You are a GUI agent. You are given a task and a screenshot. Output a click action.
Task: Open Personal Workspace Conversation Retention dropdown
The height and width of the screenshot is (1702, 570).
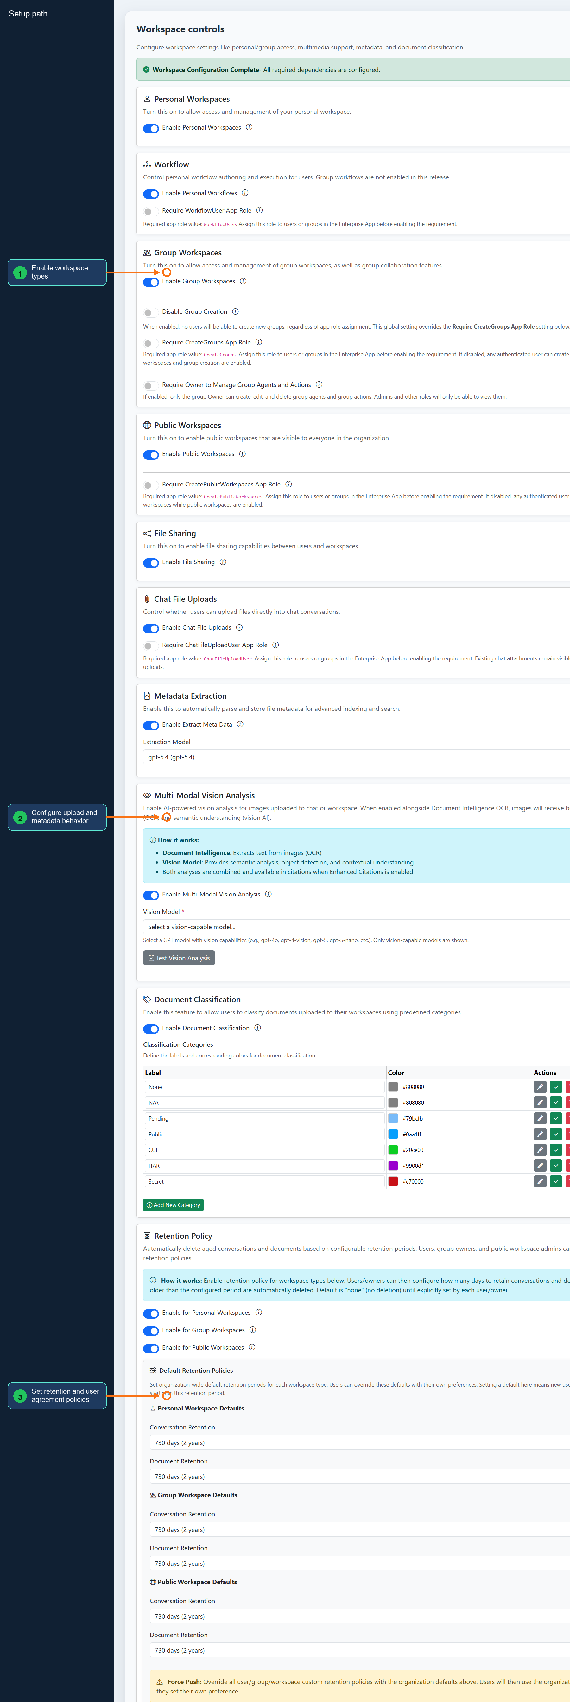pyautogui.click(x=360, y=1443)
